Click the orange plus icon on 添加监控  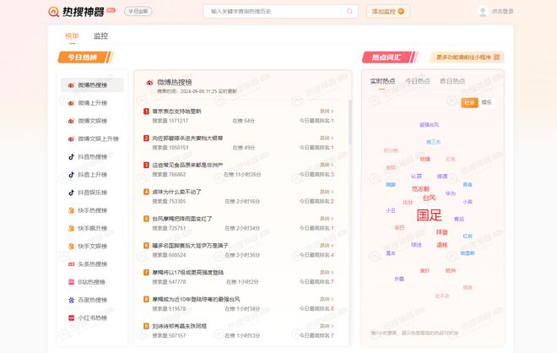point(401,11)
